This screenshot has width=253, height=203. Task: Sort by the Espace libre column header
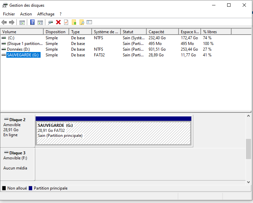coord(190,32)
